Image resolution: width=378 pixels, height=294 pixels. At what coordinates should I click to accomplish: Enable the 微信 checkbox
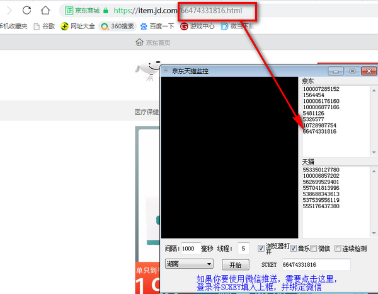[314, 249]
